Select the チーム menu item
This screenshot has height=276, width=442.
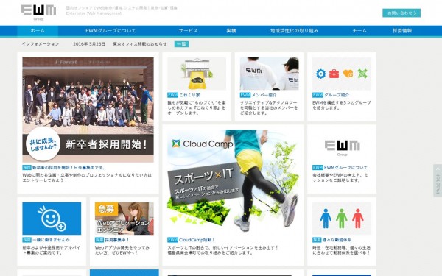coord(359,31)
